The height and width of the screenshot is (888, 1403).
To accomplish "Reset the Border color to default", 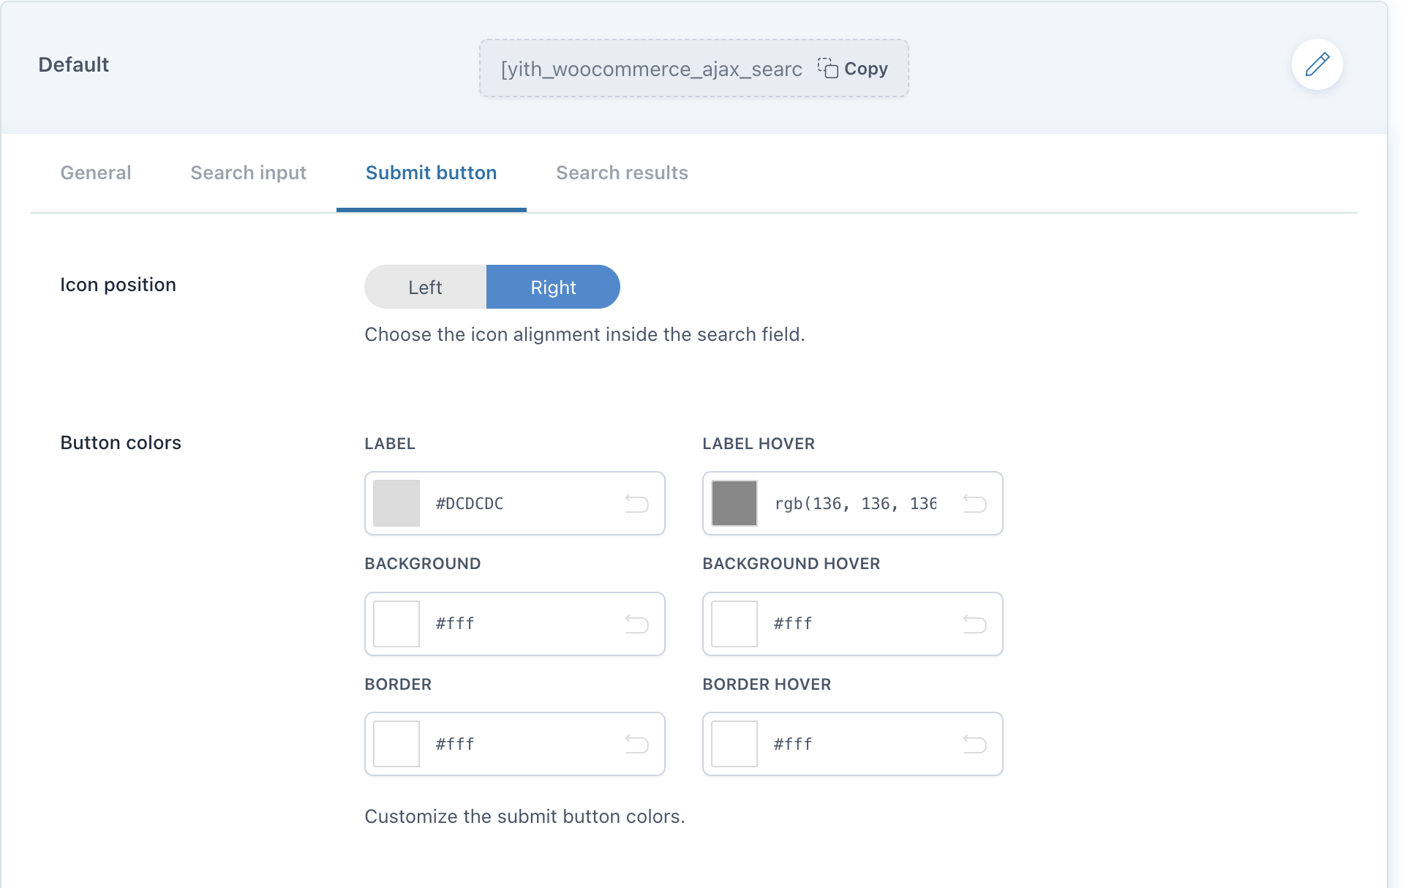I will [x=636, y=744].
